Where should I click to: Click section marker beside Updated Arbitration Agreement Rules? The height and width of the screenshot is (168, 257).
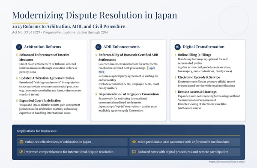(x=17, y=78)
